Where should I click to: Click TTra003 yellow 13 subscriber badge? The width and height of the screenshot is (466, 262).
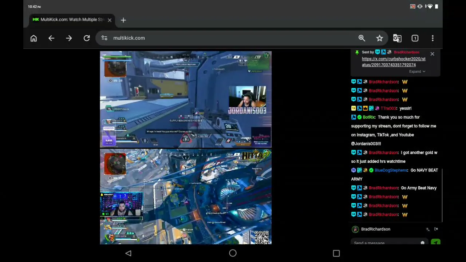click(x=354, y=108)
